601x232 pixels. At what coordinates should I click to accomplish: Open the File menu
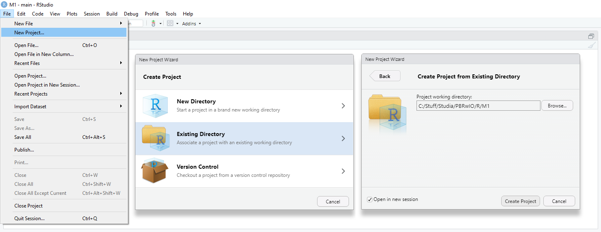[7, 13]
